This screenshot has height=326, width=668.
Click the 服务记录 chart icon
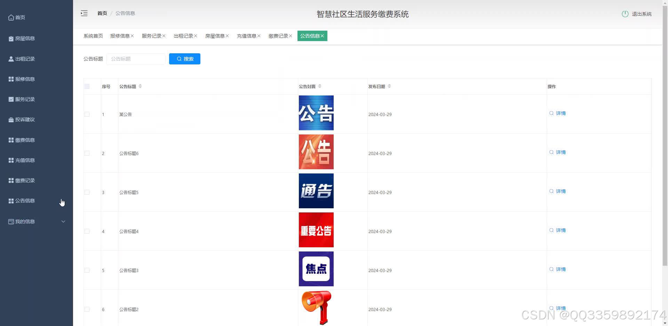tap(11, 99)
